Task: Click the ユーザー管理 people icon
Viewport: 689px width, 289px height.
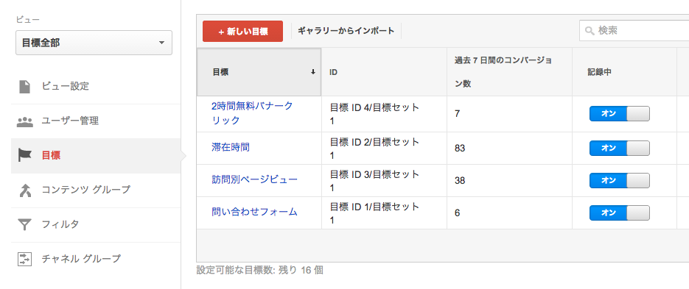Action: point(24,121)
